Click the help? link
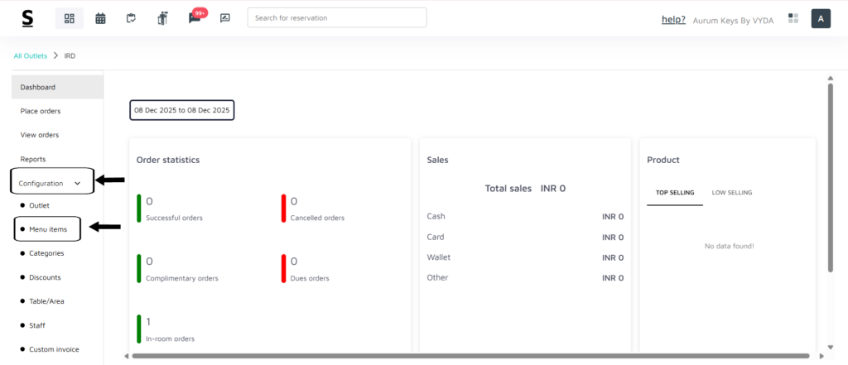 pos(673,19)
